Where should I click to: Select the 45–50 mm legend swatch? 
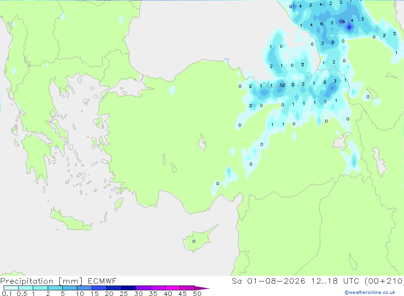point(187,288)
